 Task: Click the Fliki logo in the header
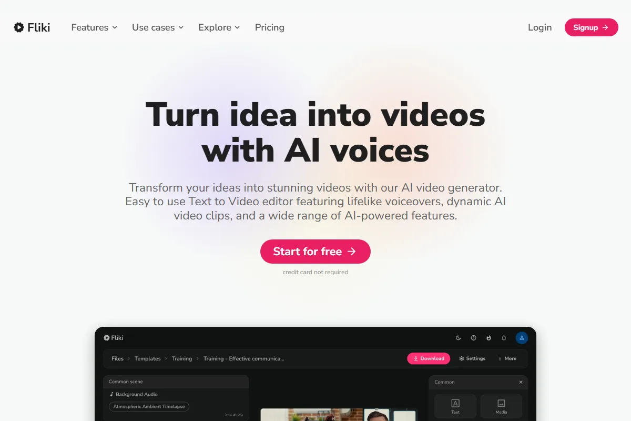pyautogui.click(x=32, y=27)
